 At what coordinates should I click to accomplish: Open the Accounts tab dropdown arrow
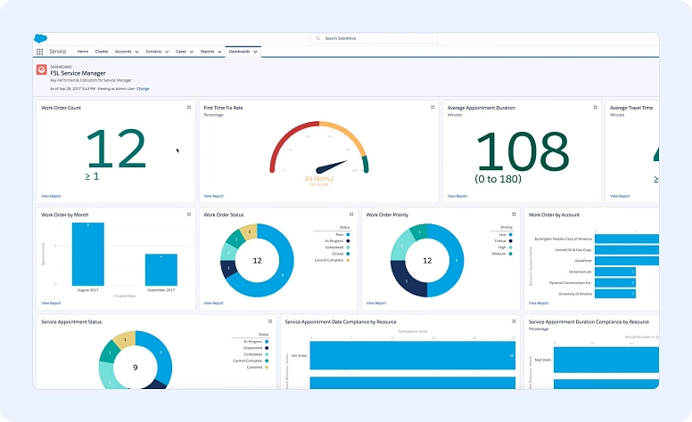(x=136, y=53)
